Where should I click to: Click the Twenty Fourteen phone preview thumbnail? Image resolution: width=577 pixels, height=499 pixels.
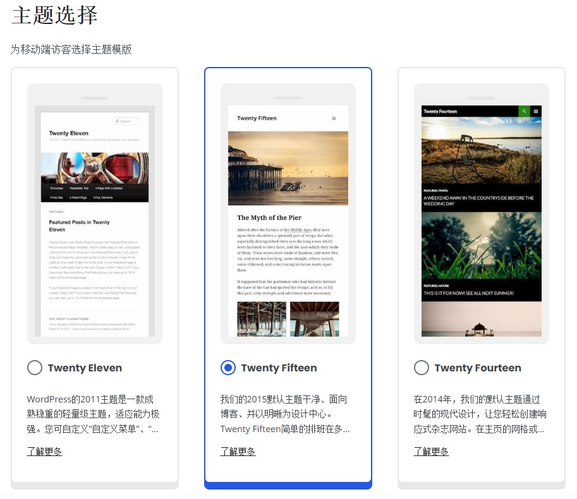pos(482,213)
